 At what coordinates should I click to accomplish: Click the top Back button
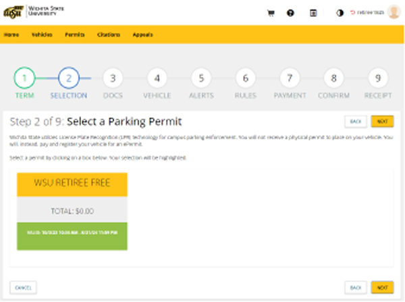click(x=356, y=122)
